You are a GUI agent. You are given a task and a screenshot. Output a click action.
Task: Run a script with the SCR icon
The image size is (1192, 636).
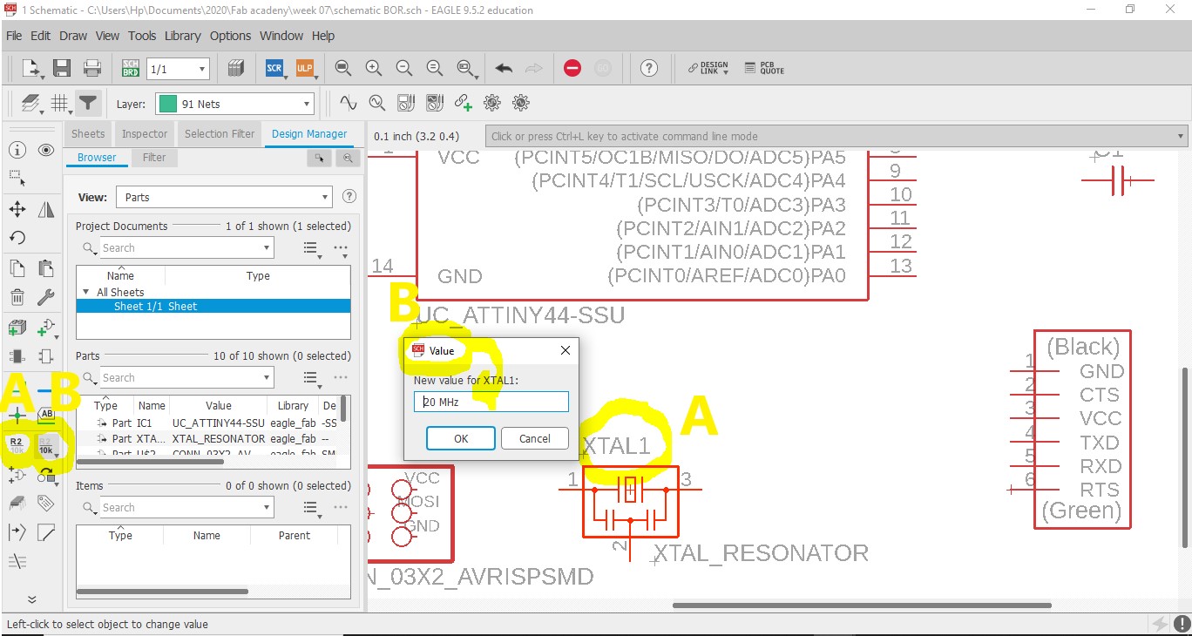274,68
